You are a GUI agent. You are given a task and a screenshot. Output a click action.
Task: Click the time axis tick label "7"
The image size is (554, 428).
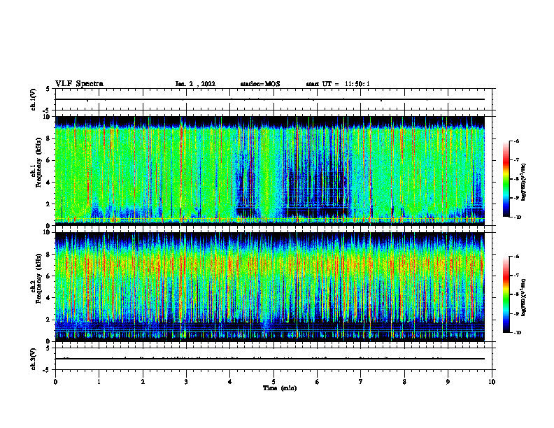click(x=361, y=382)
